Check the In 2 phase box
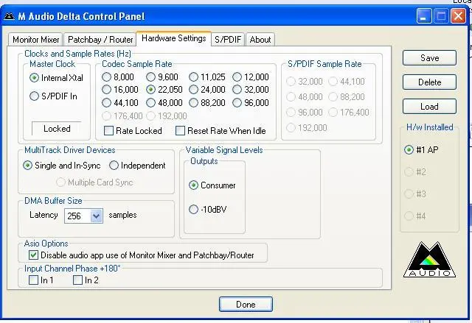Screen dimensions: 472x323 click(77, 280)
